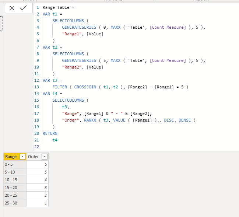The image size is (239, 217).
Task: Click 'VAR t1 =' in the formula
Action: pos(52,14)
